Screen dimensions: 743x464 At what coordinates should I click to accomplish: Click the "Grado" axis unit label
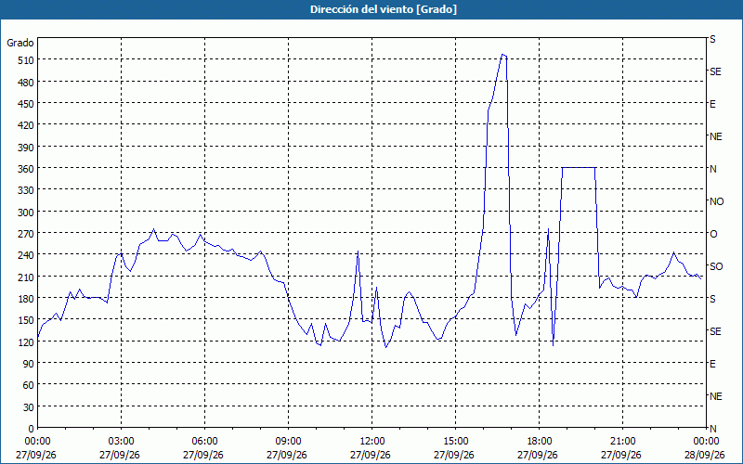(20, 43)
